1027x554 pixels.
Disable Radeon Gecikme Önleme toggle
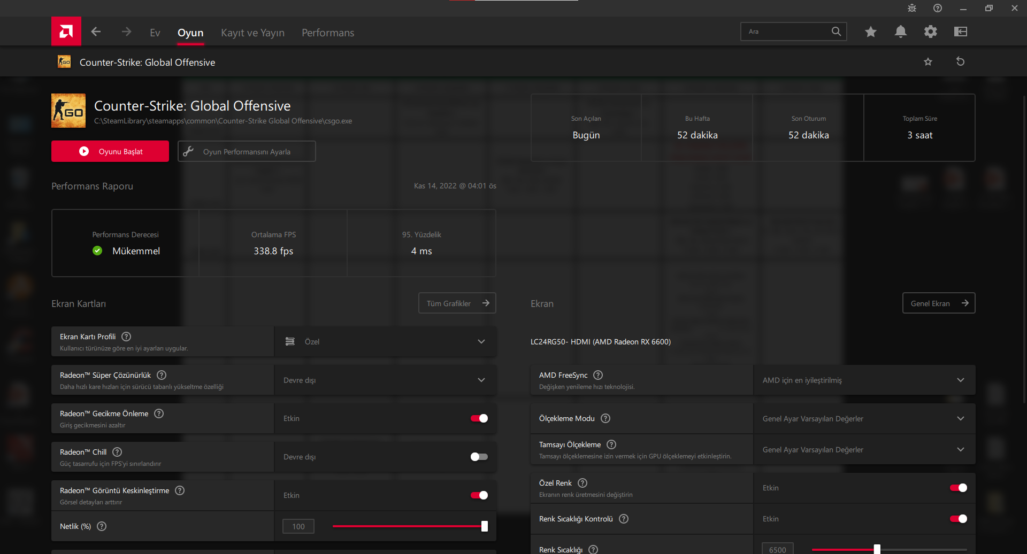(x=479, y=418)
